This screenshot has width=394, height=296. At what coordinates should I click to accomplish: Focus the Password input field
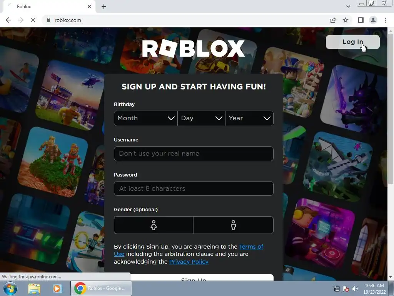coord(194,188)
